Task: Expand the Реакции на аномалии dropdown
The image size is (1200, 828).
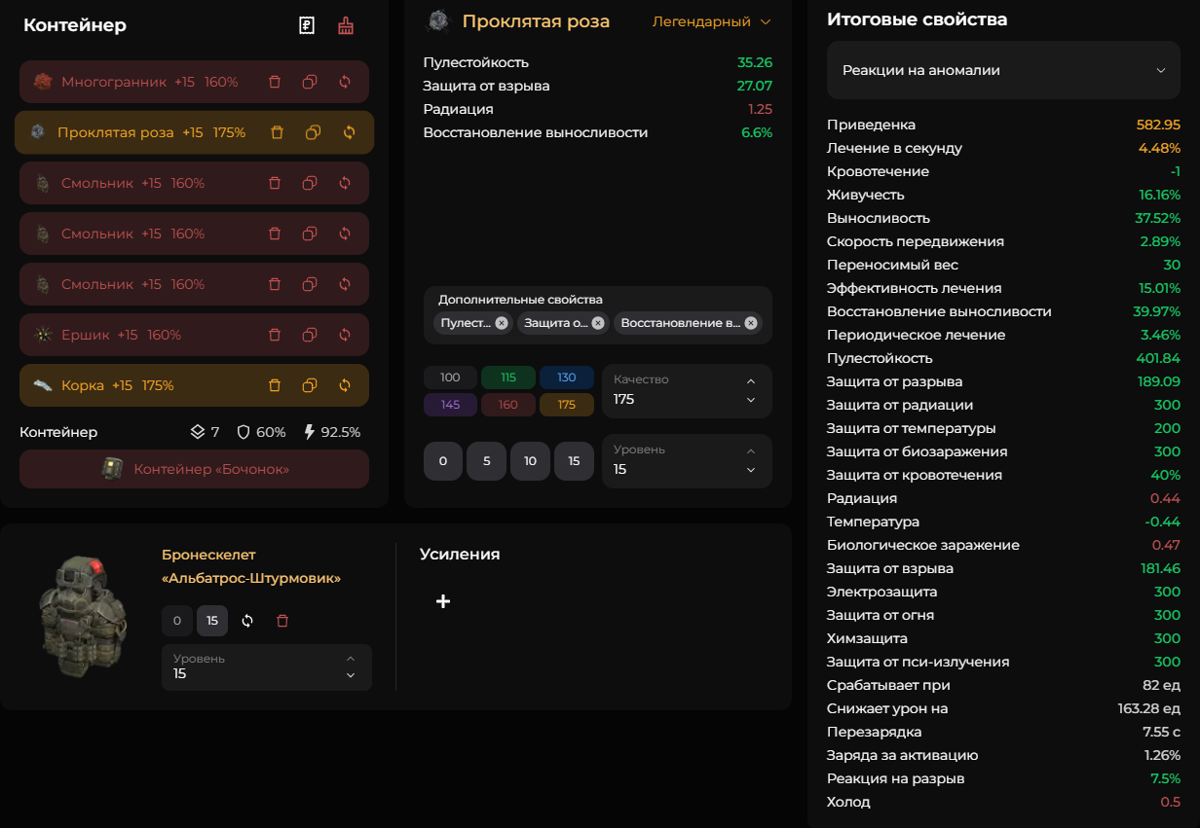Action: click(x=1003, y=70)
